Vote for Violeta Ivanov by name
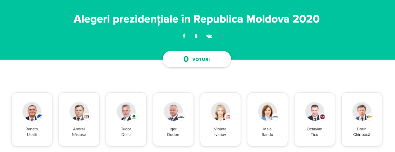This screenshot has height=152, width=395. coord(220,132)
